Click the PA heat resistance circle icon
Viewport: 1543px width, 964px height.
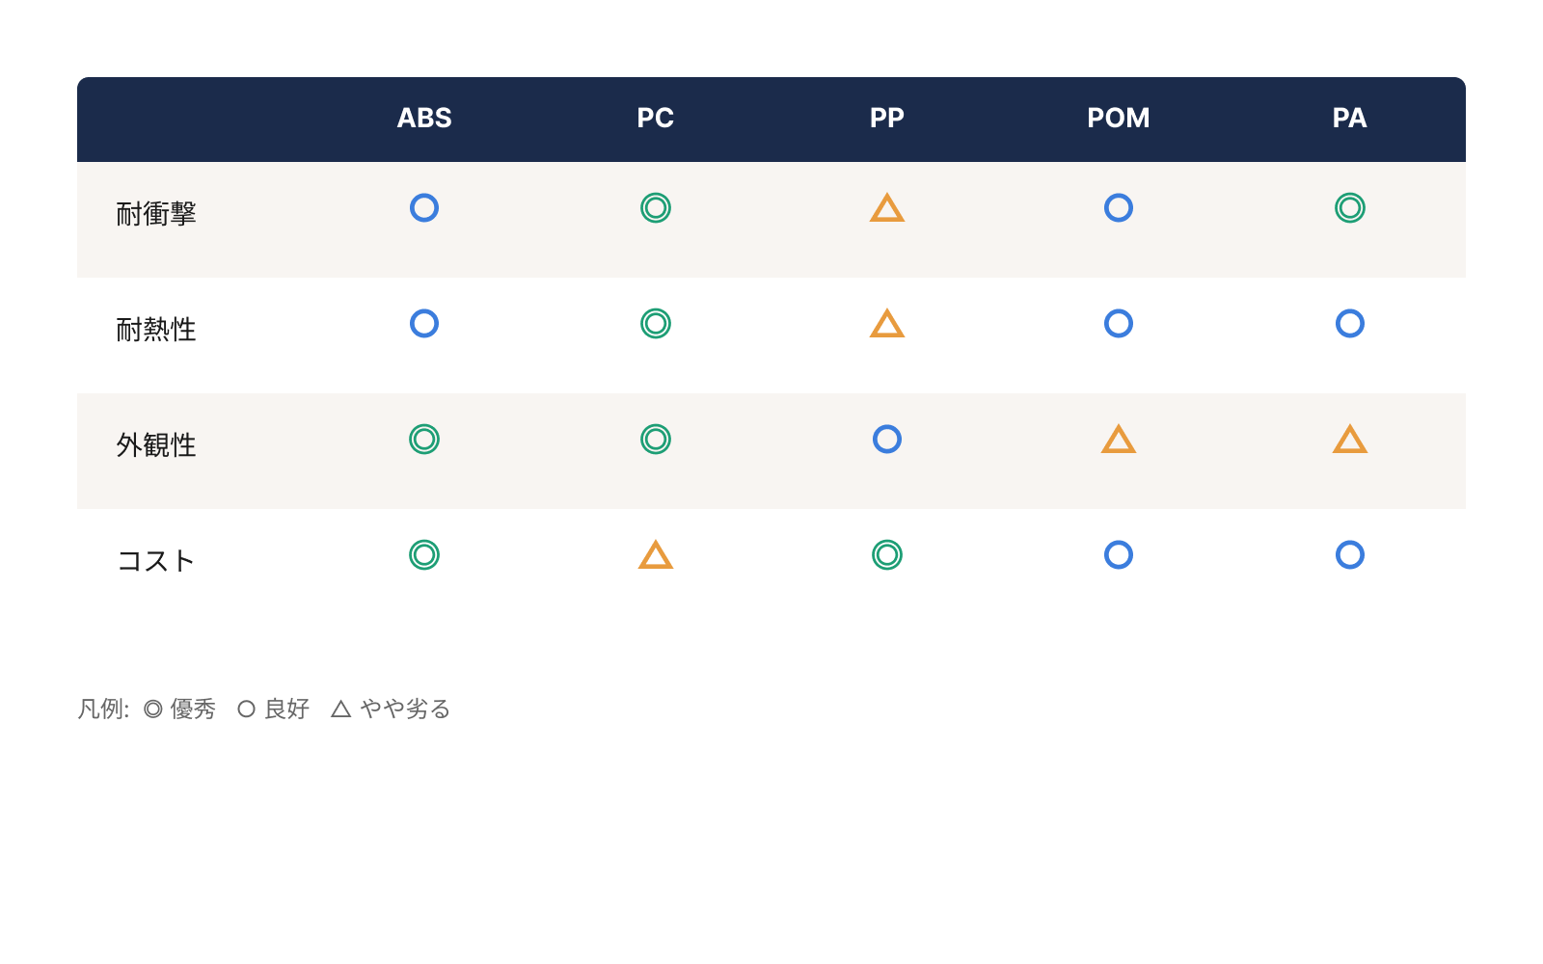tap(1350, 324)
